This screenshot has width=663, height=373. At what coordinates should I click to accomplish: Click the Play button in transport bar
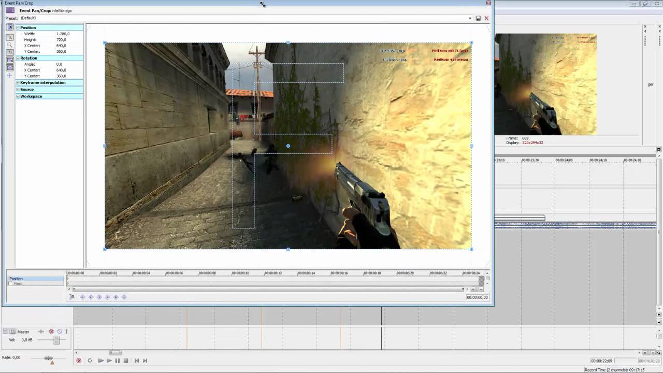(x=109, y=361)
